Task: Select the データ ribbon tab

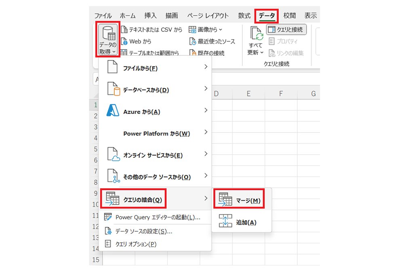Action: pos(267,16)
